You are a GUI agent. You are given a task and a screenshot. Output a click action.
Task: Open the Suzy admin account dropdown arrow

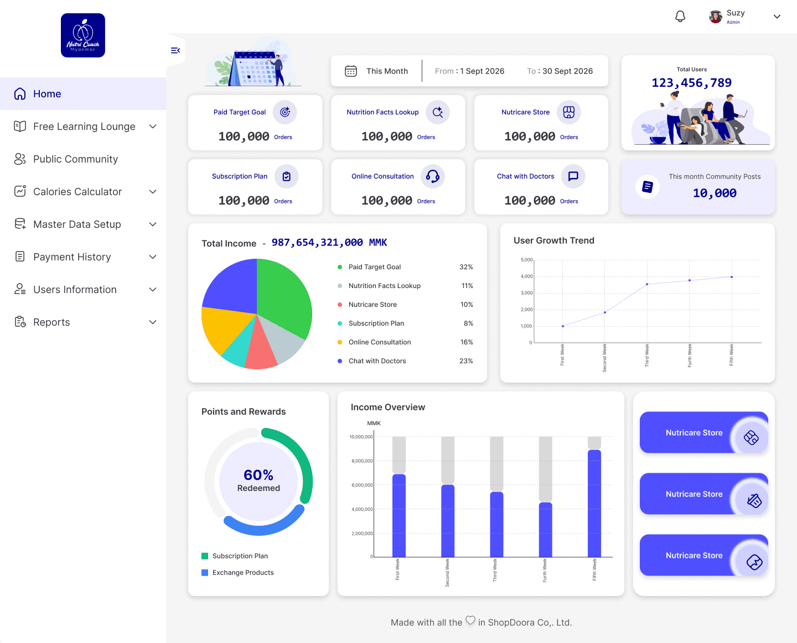tap(777, 17)
